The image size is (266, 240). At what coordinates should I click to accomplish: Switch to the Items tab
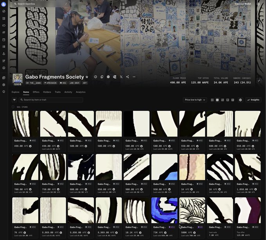pyautogui.click(x=26, y=92)
